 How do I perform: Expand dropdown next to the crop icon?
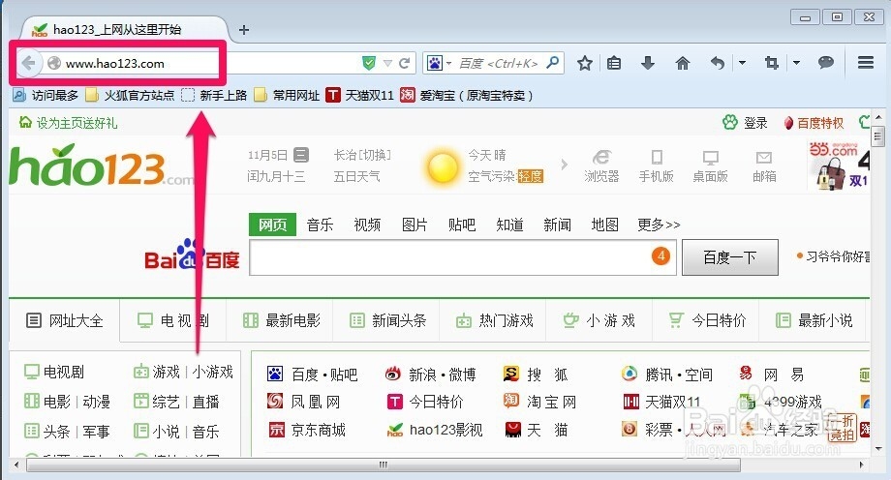click(x=796, y=63)
